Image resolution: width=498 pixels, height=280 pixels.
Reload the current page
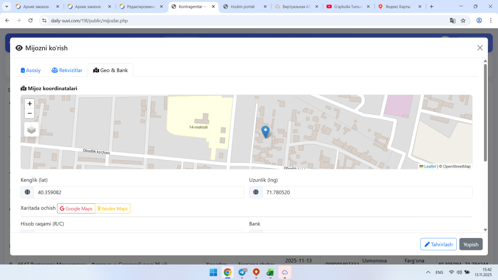[30, 21]
